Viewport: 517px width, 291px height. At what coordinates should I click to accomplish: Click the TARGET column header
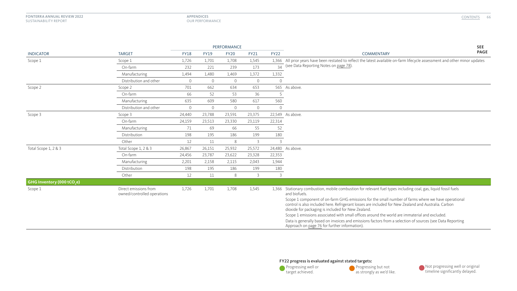(125, 54)
